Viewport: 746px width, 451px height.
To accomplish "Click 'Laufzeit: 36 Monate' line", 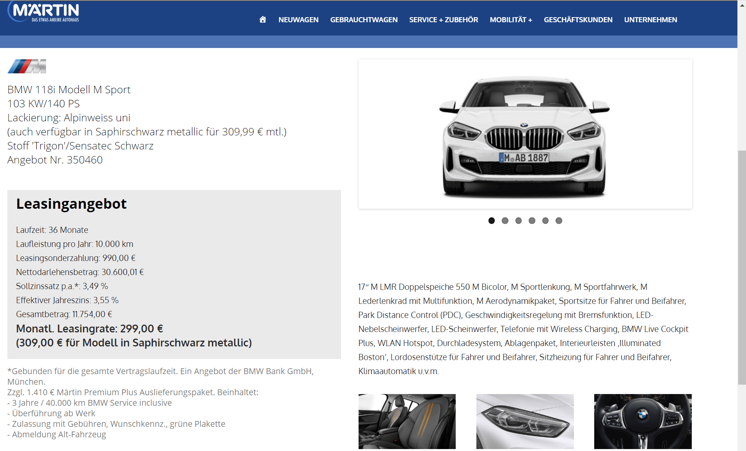I will 52,230.
